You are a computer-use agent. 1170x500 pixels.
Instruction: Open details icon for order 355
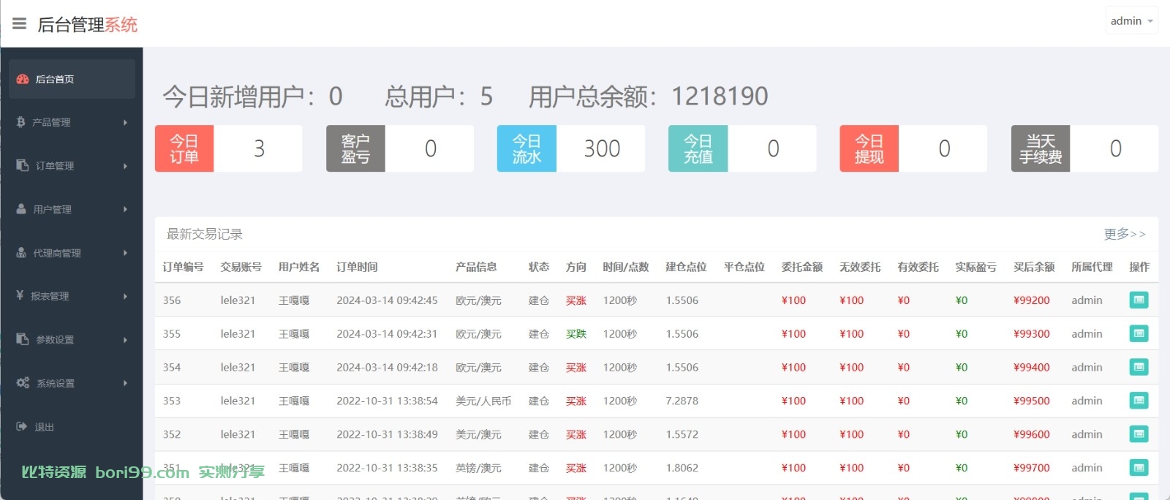click(x=1139, y=333)
